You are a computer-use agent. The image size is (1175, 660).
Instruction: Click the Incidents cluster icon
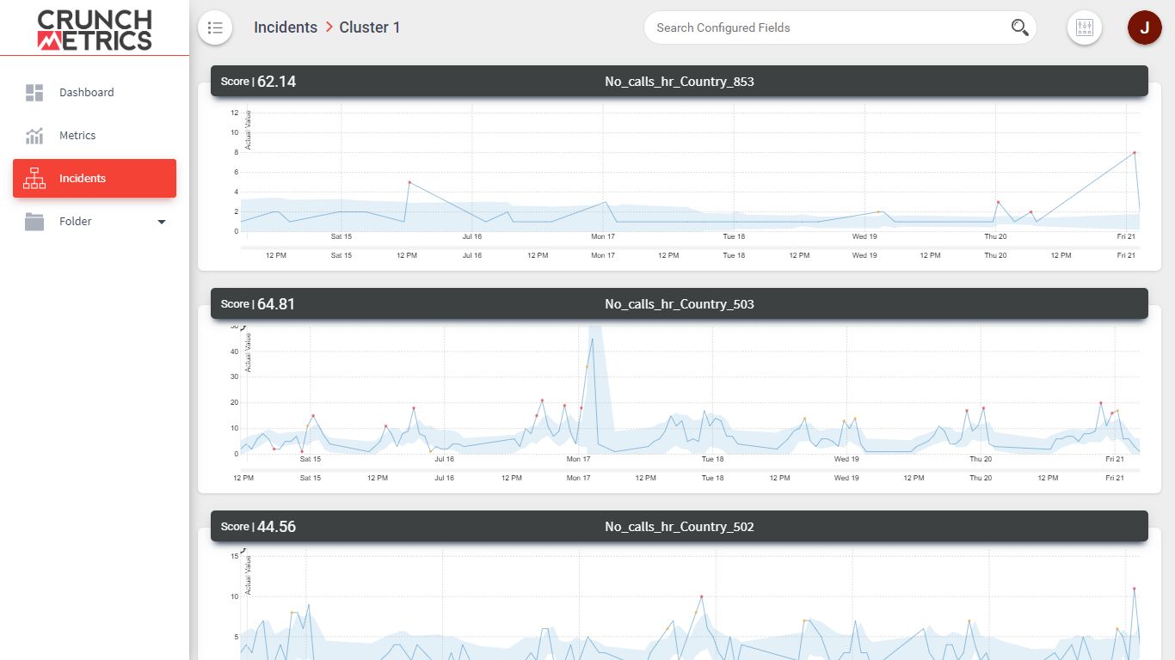click(x=34, y=178)
